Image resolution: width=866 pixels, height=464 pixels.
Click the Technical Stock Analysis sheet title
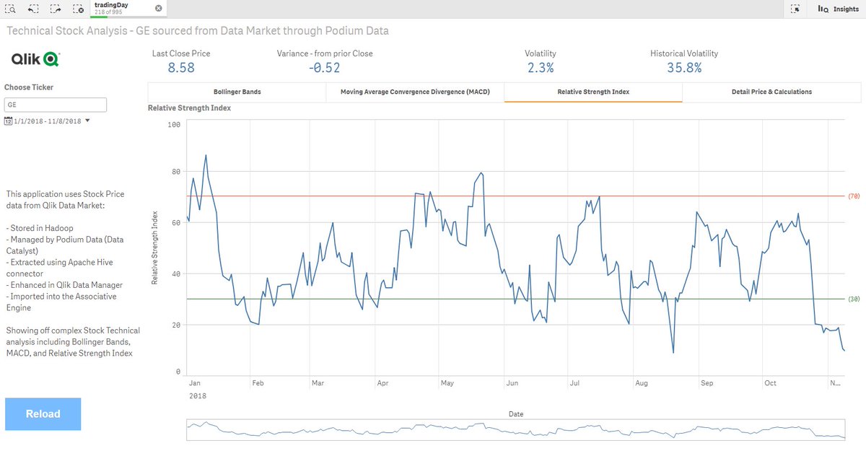198,31
